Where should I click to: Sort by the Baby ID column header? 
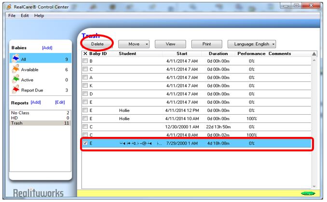tap(98, 54)
